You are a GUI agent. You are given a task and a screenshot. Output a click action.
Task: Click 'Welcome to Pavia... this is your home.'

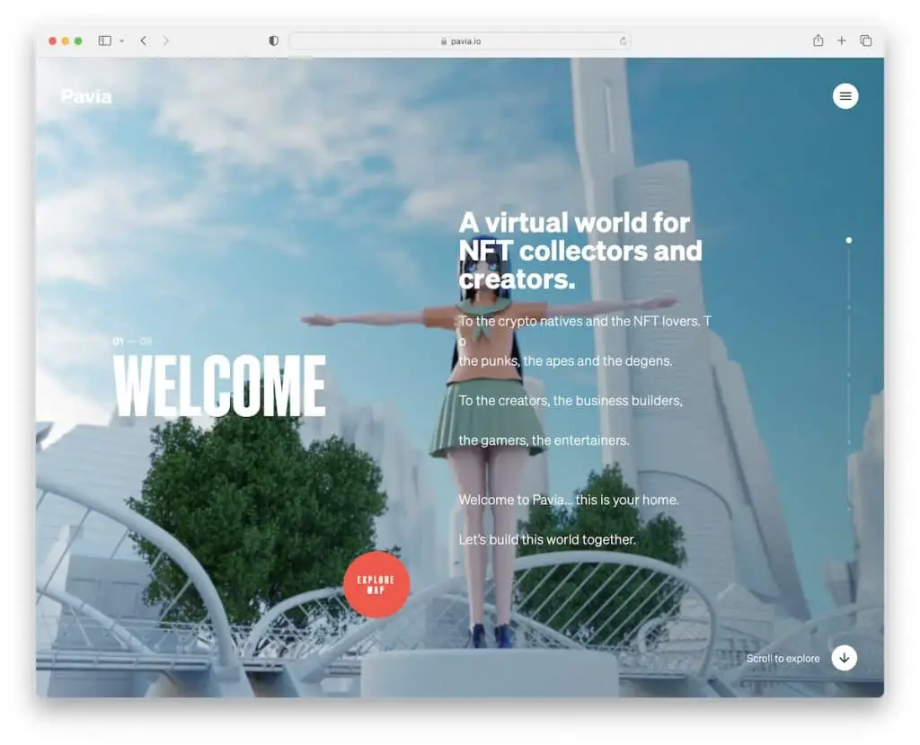coord(569,500)
